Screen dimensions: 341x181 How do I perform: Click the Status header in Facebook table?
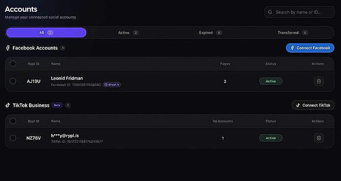tap(271, 63)
